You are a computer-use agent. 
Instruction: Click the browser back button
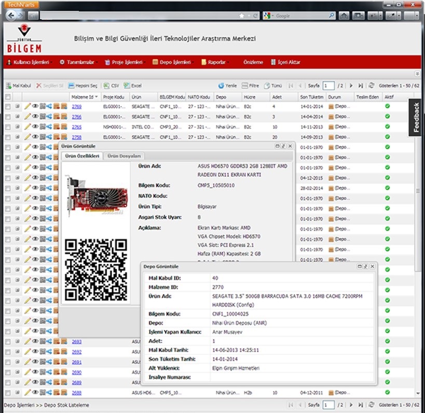tap(11, 16)
